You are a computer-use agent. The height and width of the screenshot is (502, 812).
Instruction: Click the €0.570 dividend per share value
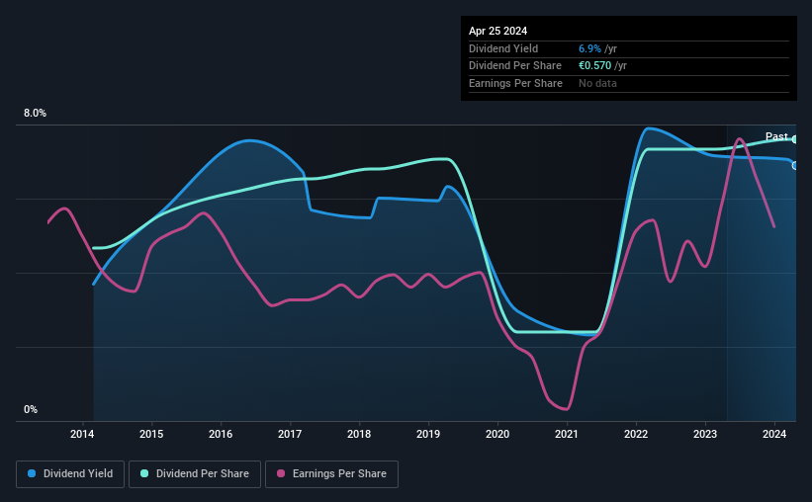(x=595, y=66)
